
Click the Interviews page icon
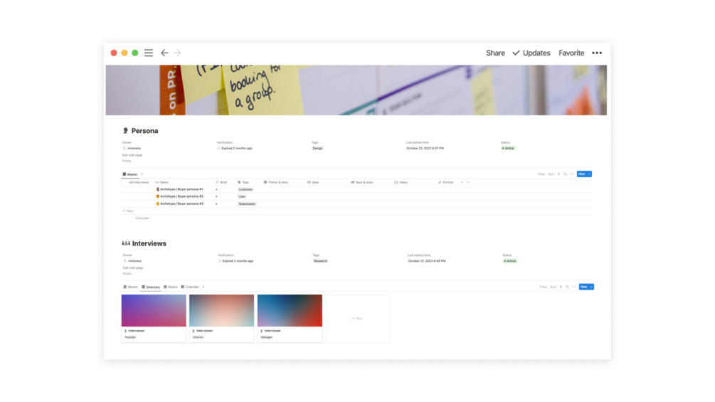[126, 243]
